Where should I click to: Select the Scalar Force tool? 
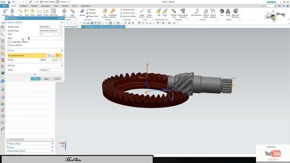142,13
